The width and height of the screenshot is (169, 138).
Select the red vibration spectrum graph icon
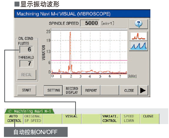point(138,36)
